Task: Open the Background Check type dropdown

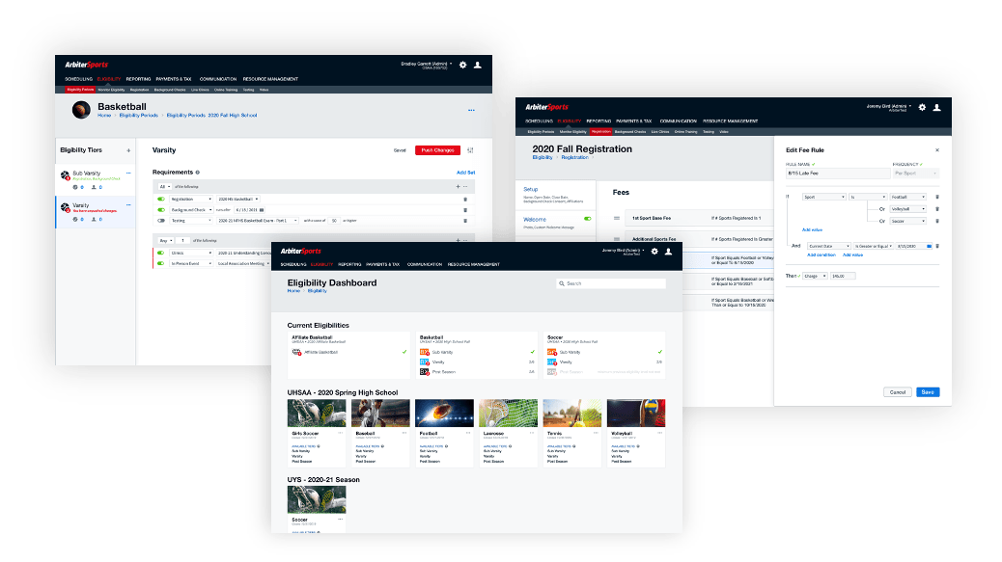Action: click(x=190, y=210)
